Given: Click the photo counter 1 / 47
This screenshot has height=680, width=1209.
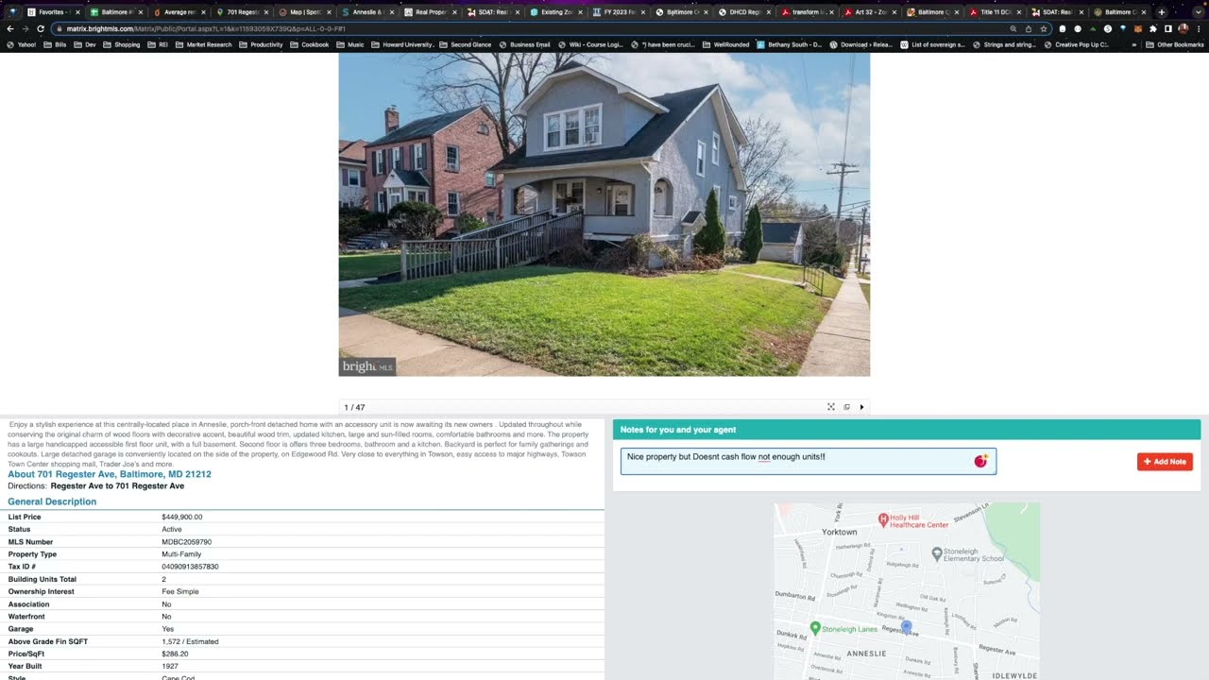Looking at the screenshot, I should tap(354, 407).
